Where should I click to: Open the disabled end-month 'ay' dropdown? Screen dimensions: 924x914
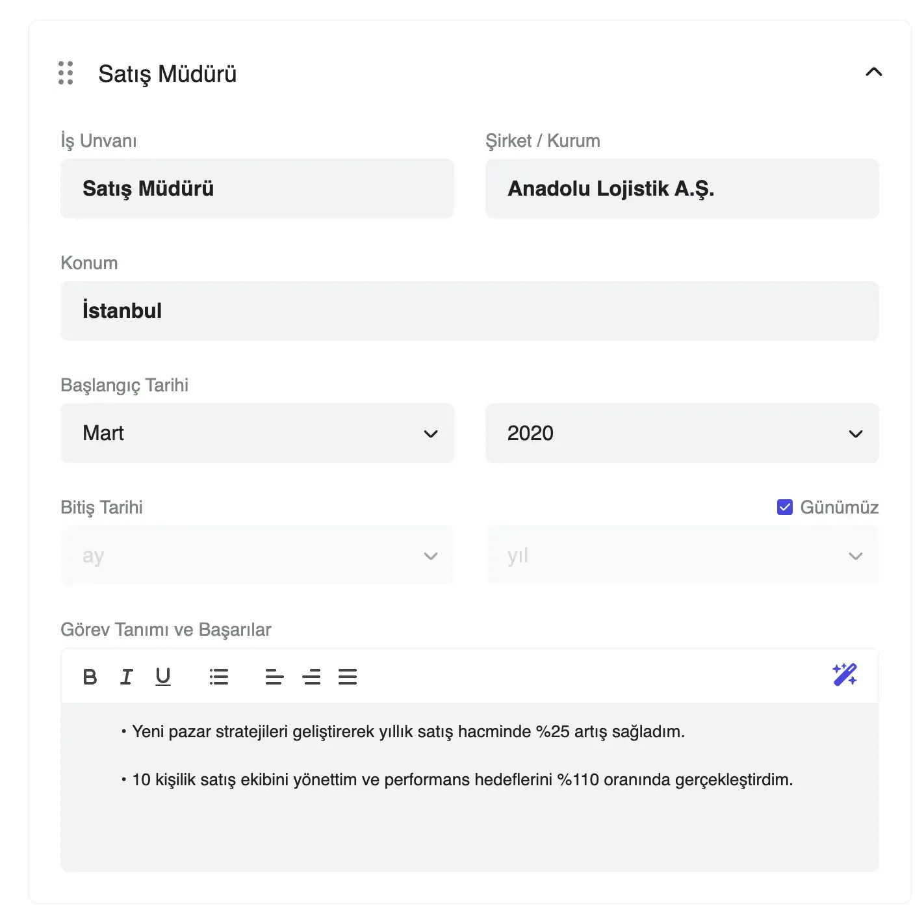pos(257,556)
